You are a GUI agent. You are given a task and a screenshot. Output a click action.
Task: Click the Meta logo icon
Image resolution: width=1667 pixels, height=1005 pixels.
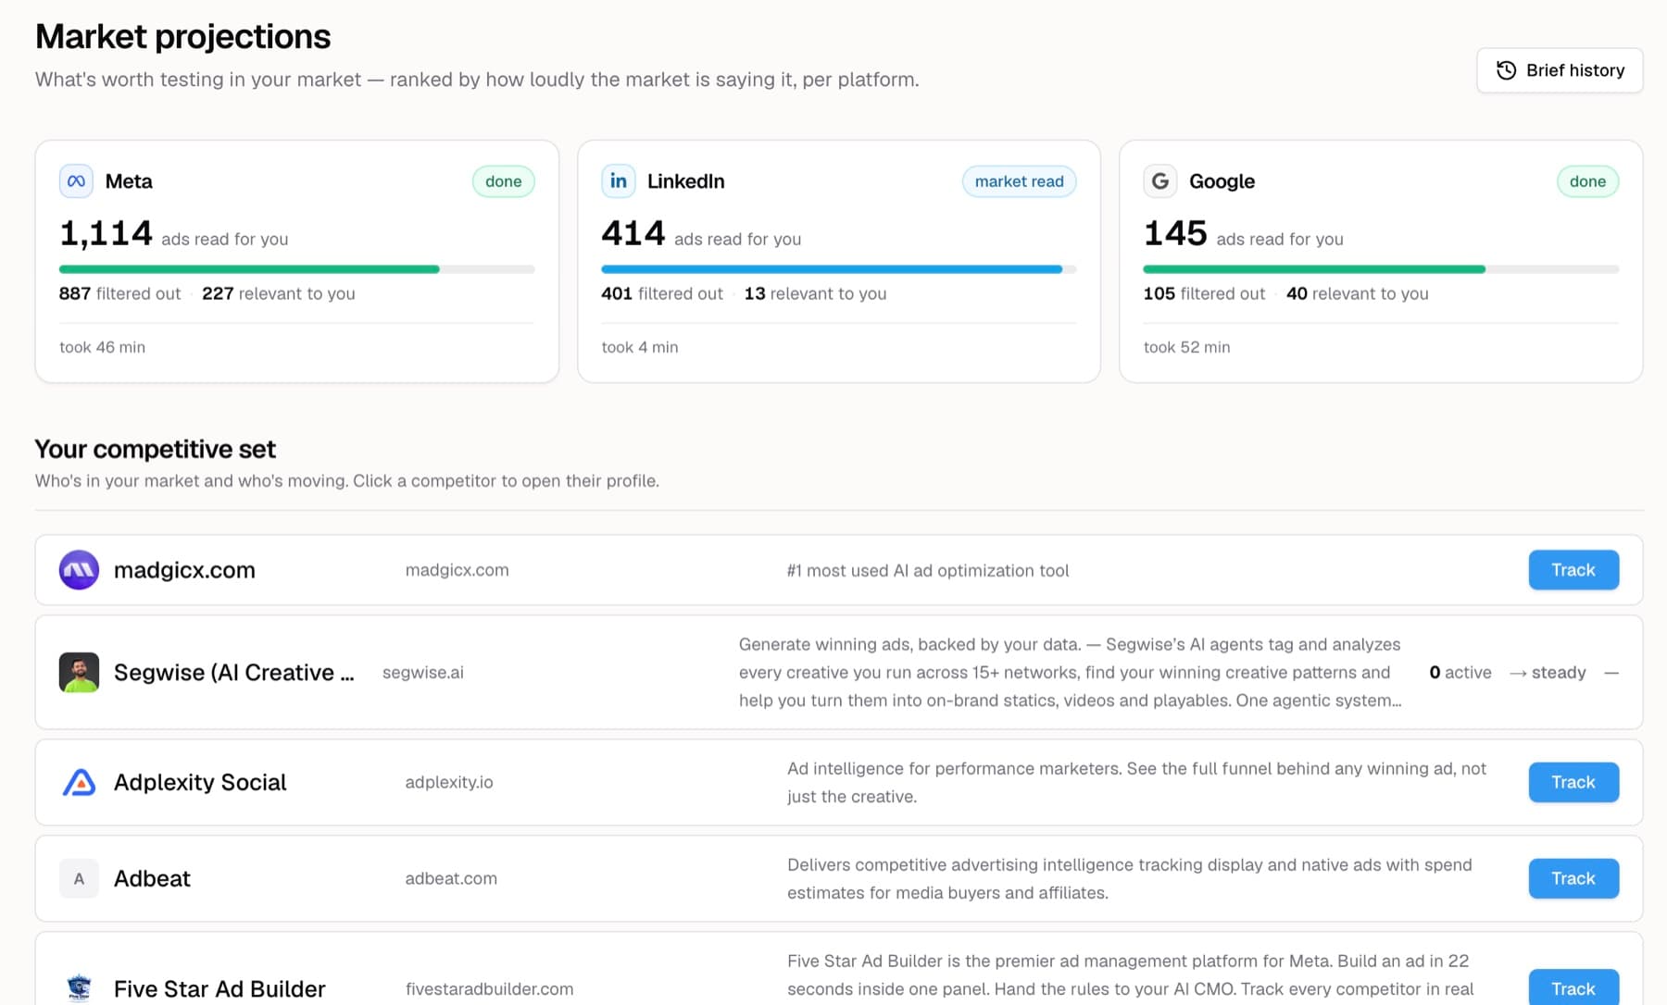[77, 181]
